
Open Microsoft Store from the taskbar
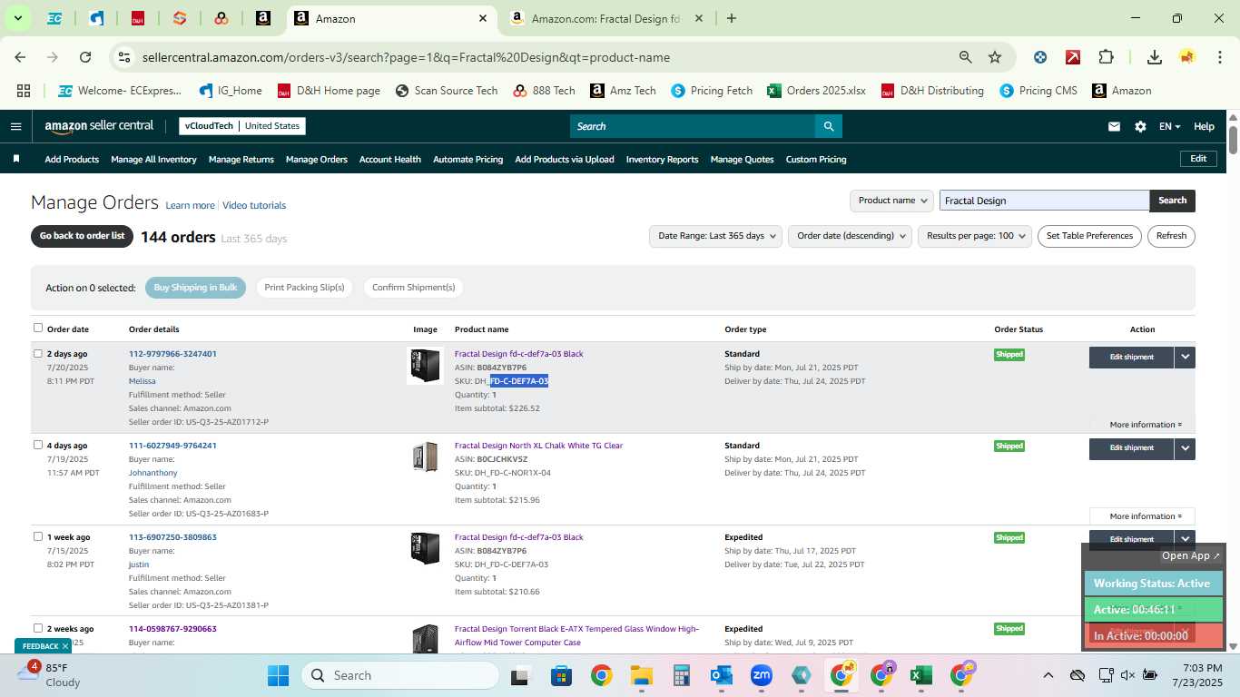(561, 675)
